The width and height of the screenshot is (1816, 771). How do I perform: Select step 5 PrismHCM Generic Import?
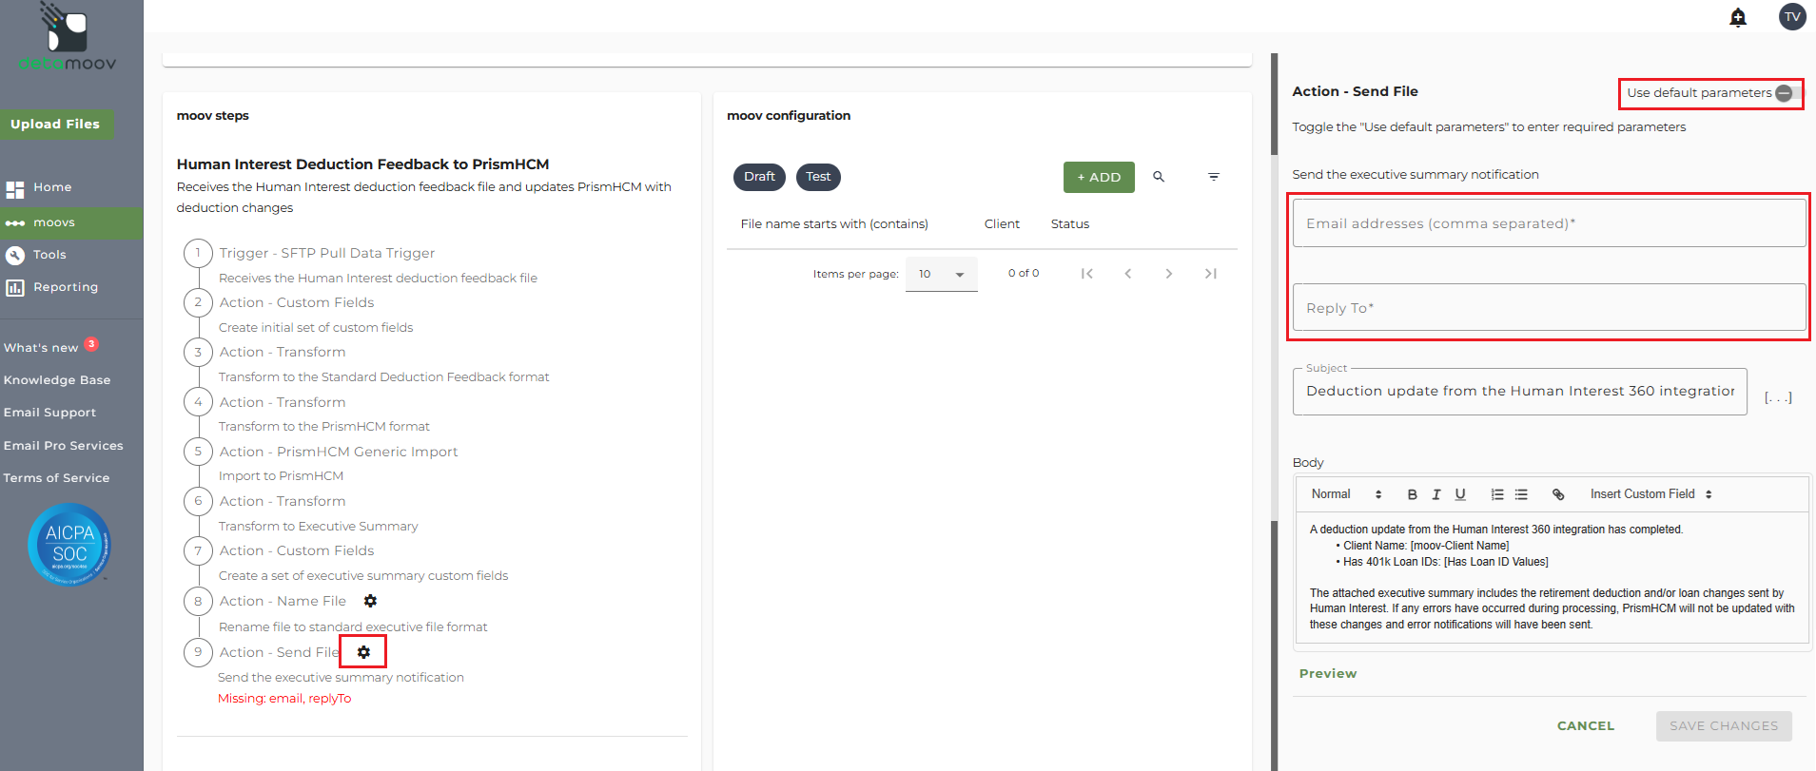click(x=339, y=452)
